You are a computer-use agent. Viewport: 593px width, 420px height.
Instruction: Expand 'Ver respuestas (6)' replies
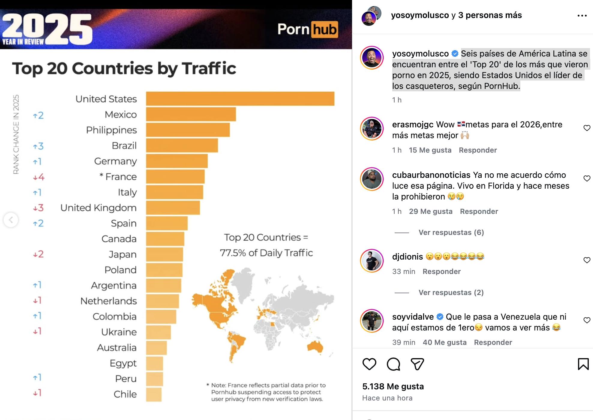[x=451, y=233]
